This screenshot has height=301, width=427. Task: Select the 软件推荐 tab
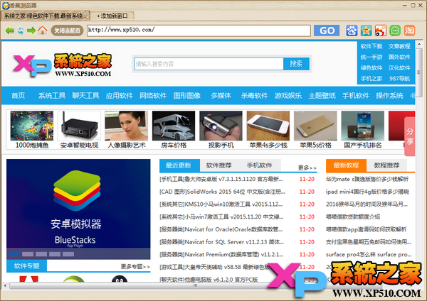[x=219, y=165]
